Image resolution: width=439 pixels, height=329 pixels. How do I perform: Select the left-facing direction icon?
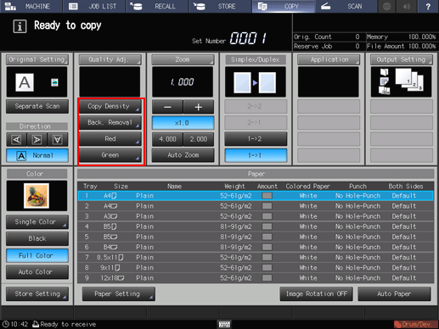click(16, 140)
